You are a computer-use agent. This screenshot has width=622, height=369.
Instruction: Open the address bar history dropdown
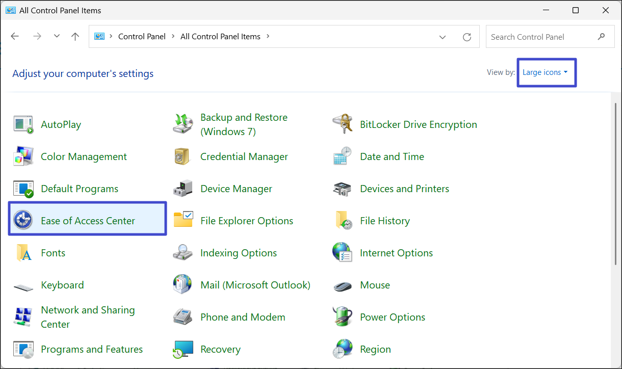pos(443,37)
